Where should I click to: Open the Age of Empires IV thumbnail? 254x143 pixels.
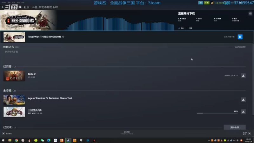pyautogui.click(x=14, y=100)
